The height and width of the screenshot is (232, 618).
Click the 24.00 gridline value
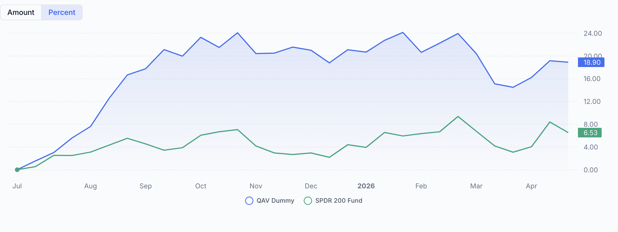[x=593, y=33]
